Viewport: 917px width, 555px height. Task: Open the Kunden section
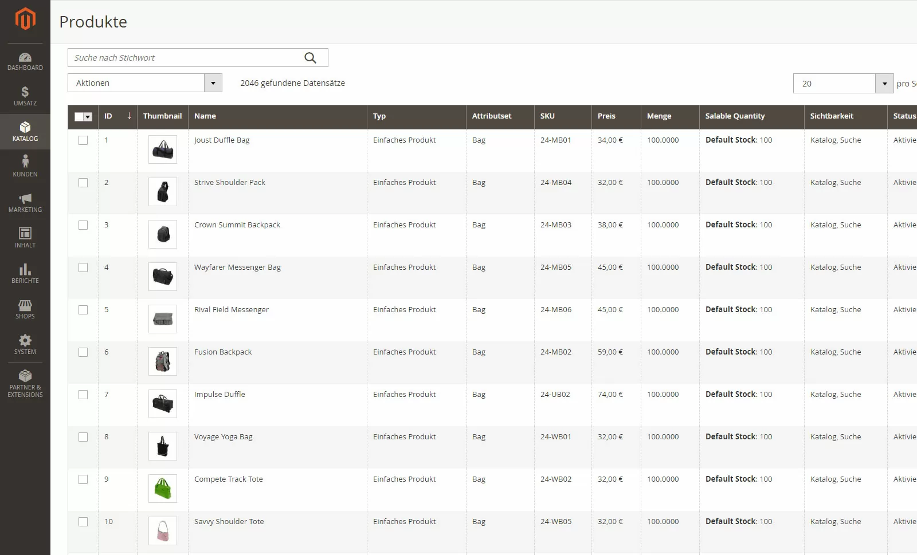point(25,167)
